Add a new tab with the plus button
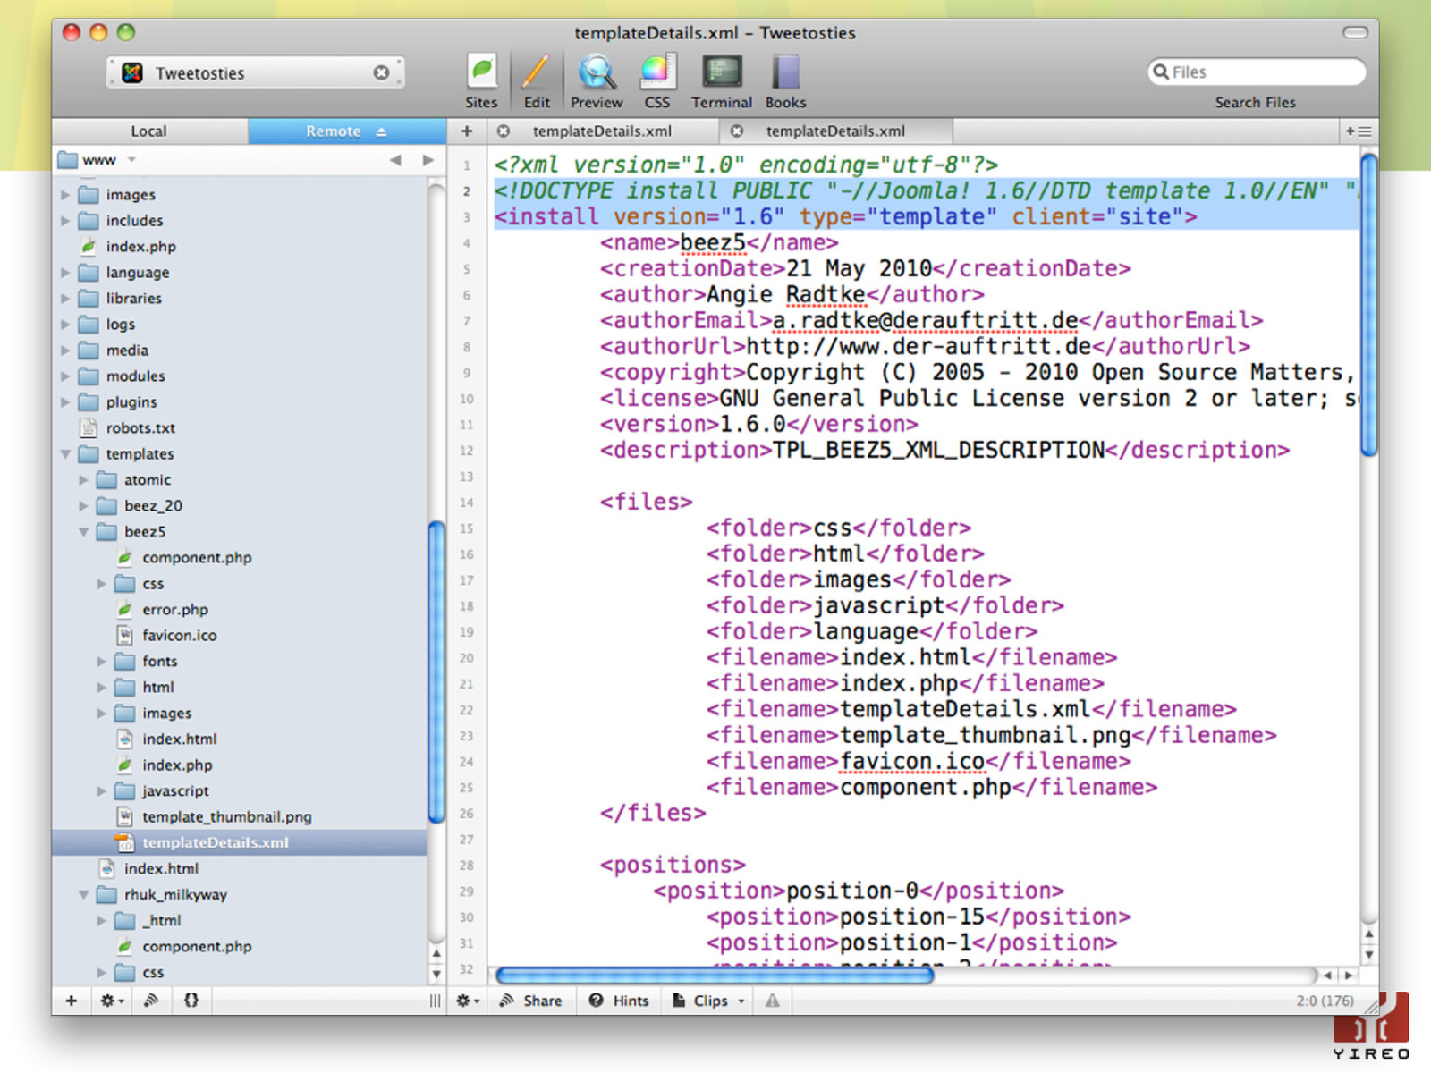The height and width of the screenshot is (1073, 1431). pyautogui.click(x=467, y=131)
